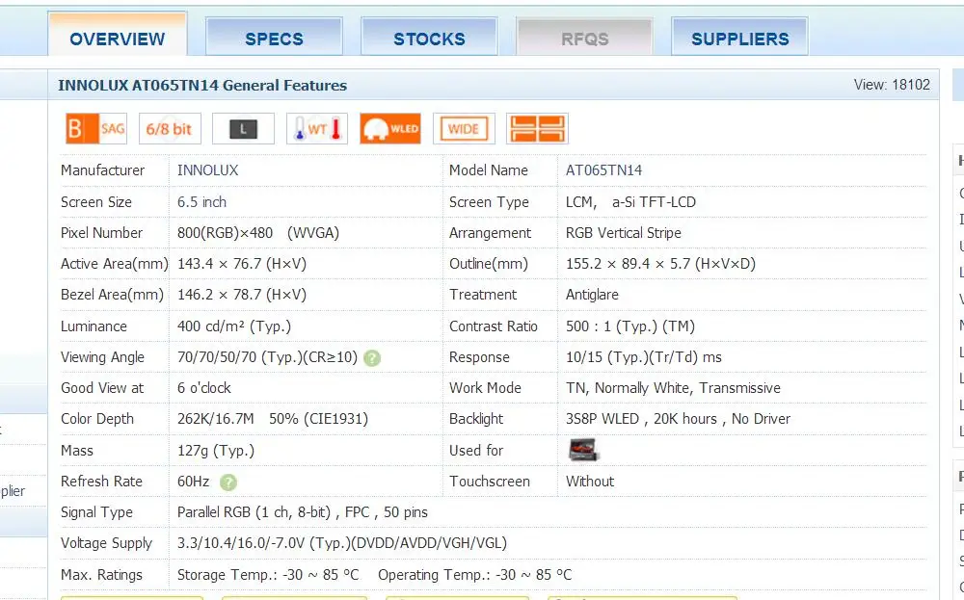Click the WT wide temperature icon
Screen dimensions: 964x600
click(317, 129)
